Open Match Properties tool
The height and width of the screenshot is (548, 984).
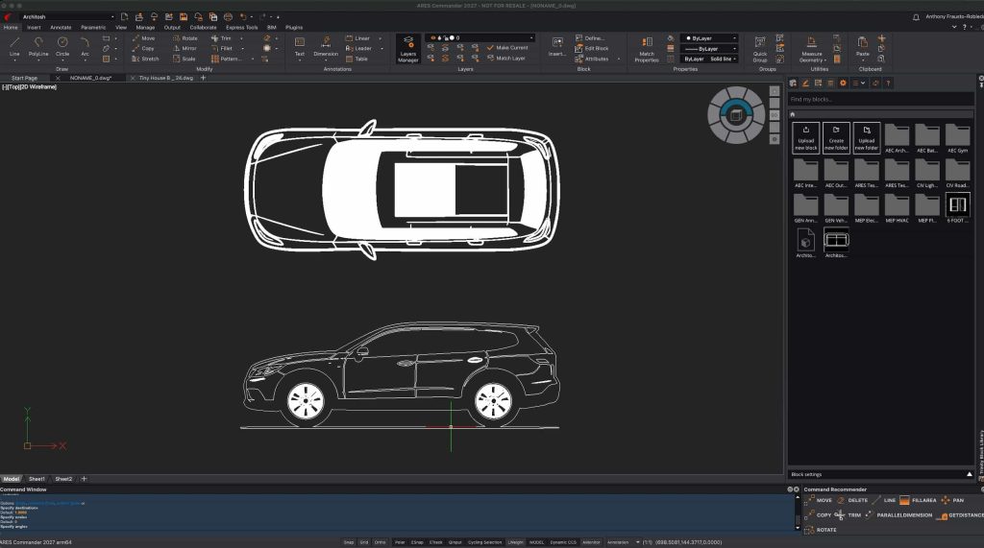click(647, 49)
